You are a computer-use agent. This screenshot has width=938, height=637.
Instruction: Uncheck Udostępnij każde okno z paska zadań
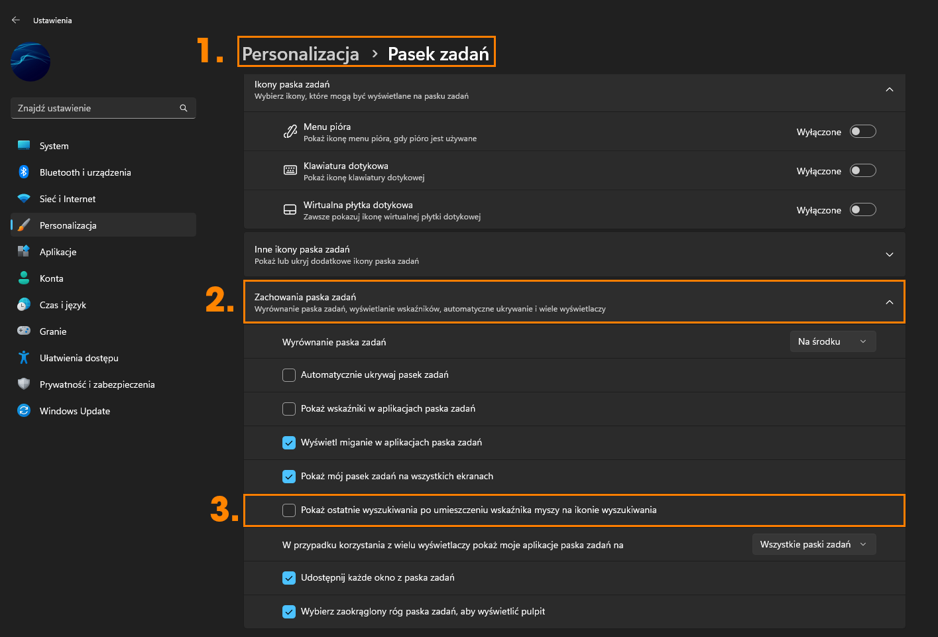[289, 578]
